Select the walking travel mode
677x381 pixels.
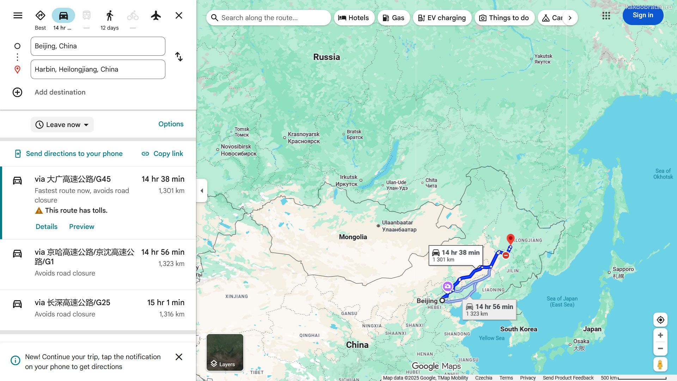[x=110, y=16]
